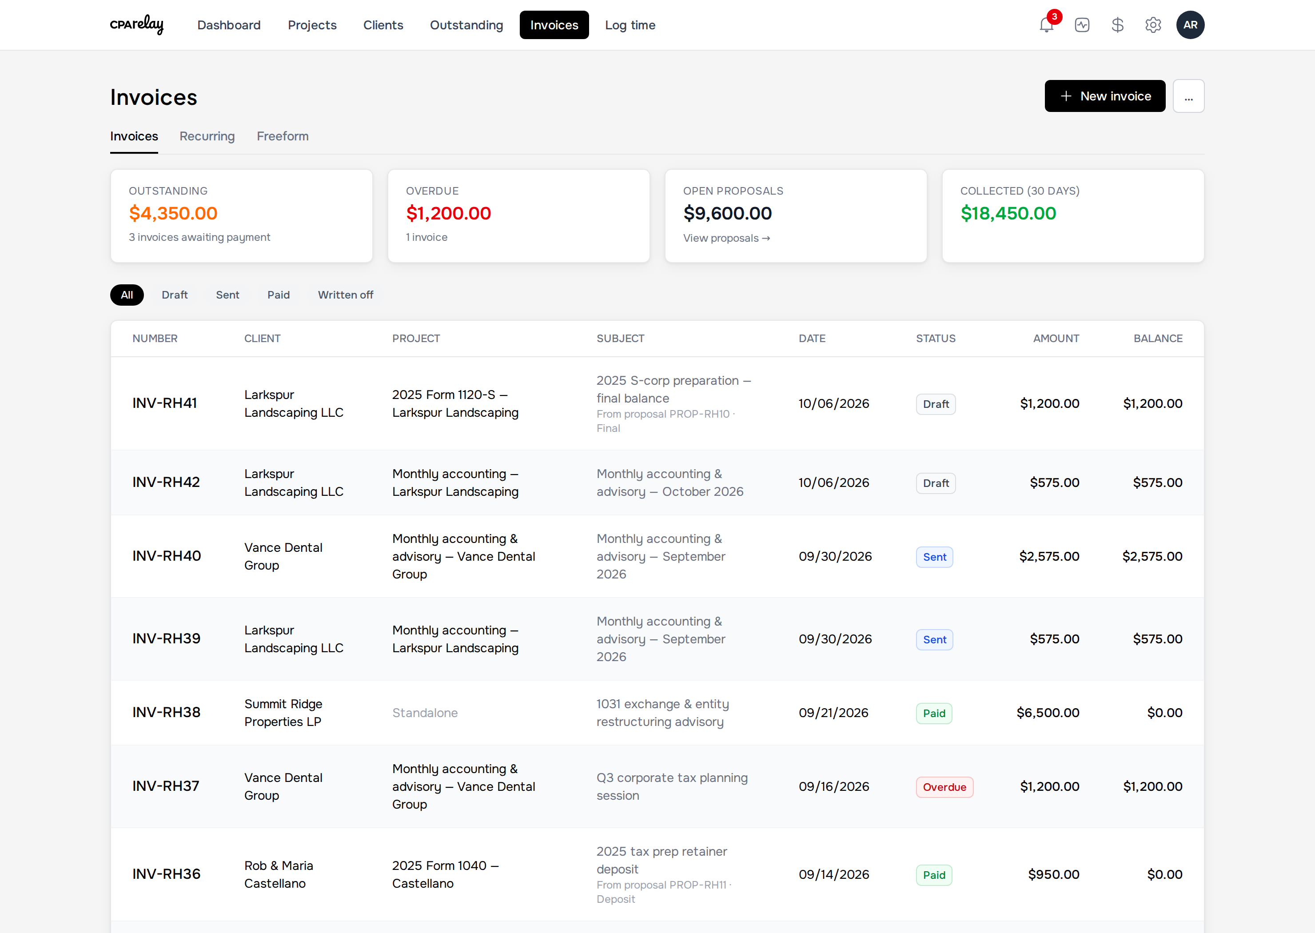Filter invoices by Draft
1315x933 pixels.
click(175, 295)
